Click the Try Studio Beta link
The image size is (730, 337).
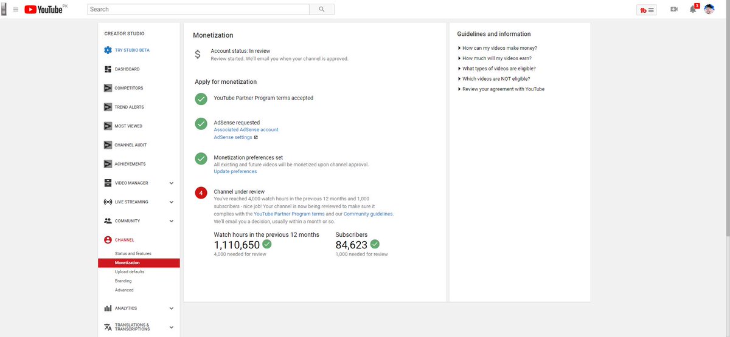pos(132,50)
